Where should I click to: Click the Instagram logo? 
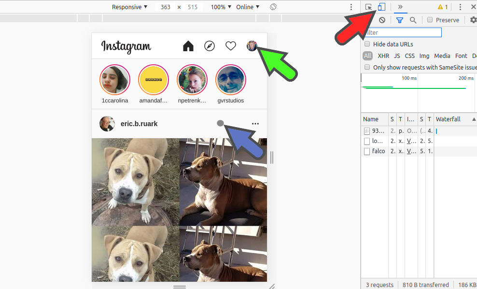click(x=126, y=46)
